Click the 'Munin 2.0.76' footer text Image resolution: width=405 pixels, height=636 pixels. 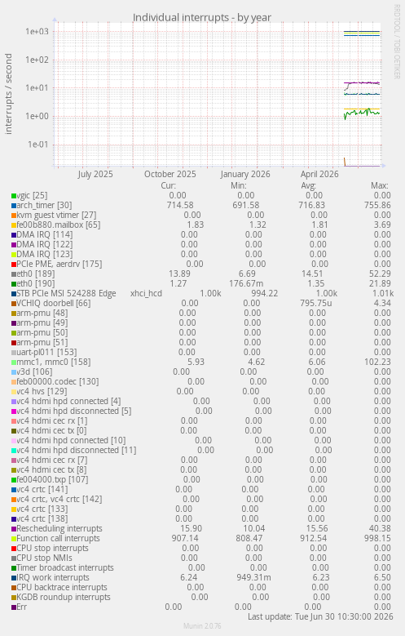point(202,626)
